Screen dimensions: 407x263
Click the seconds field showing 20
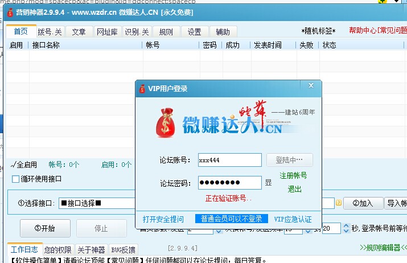click(x=331, y=228)
